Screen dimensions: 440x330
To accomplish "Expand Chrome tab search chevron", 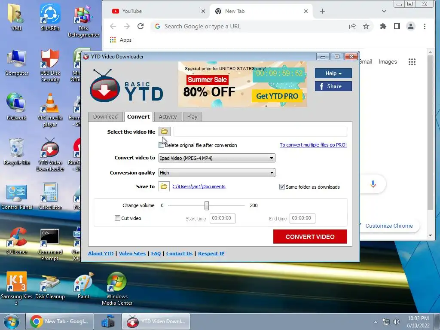I will click(x=384, y=11).
